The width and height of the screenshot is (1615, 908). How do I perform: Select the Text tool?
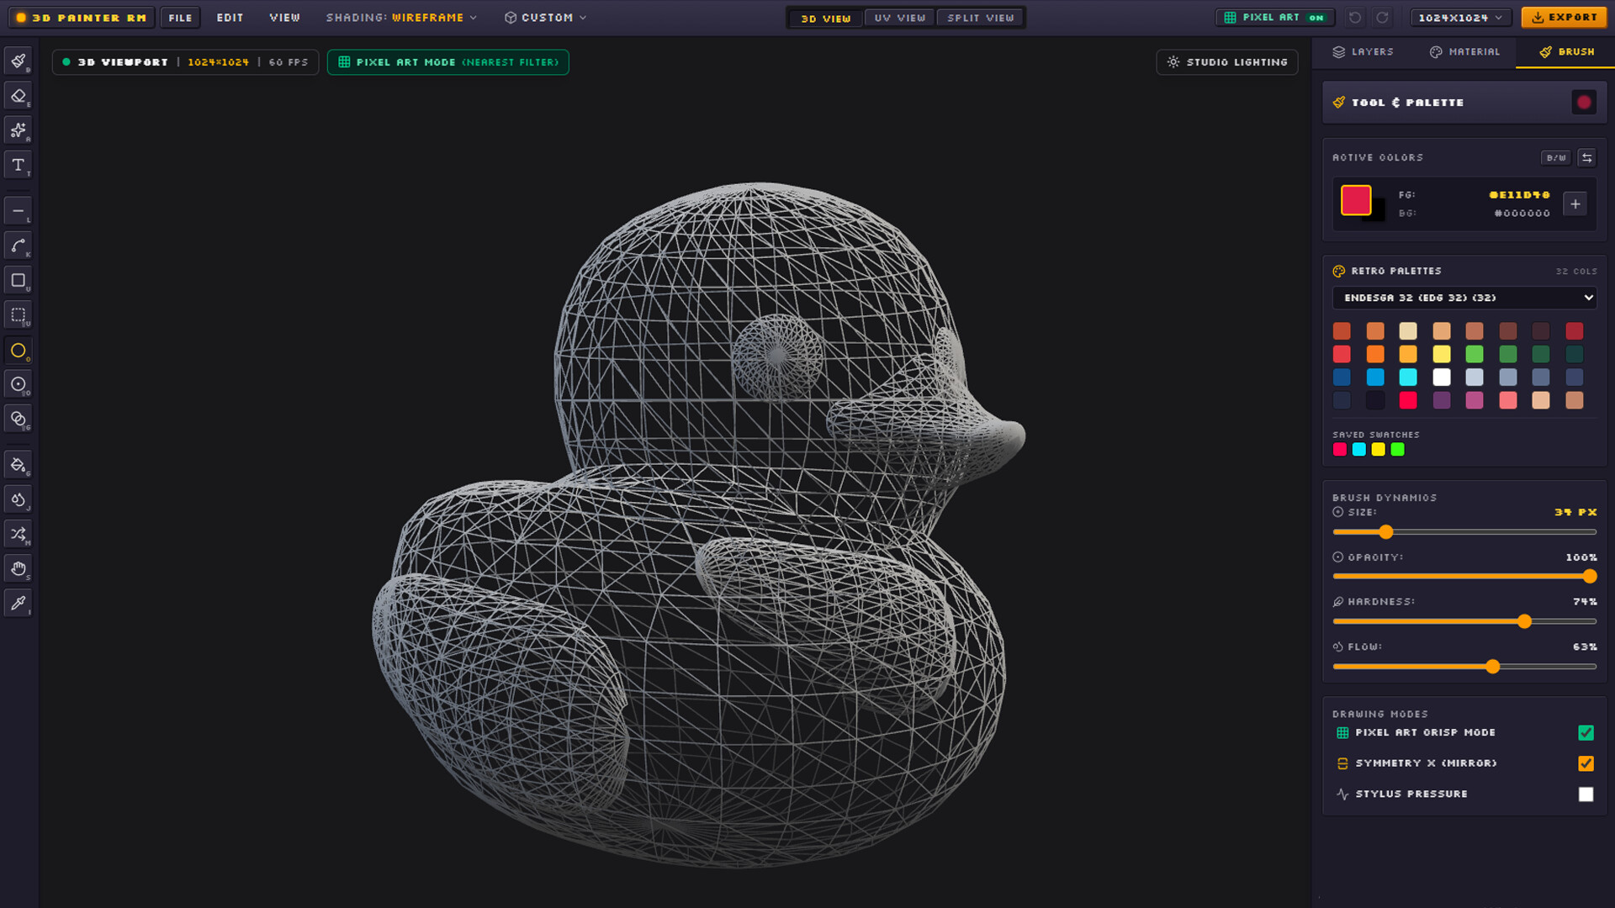19,164
